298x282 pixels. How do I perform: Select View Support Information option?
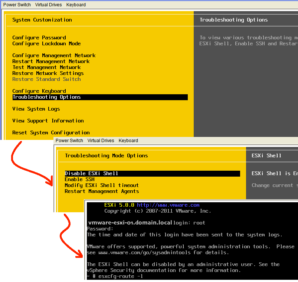coord(48,121)
